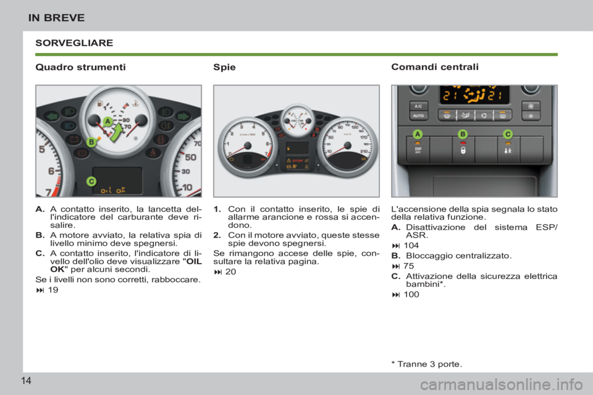Image resolution: width=593 pixels, height=395 pixels.
Task: Click the arrow icon beside page reference 19
Action: [41, 290]
